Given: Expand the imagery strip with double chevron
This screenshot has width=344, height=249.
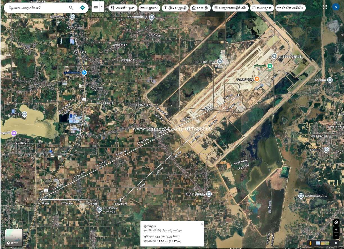Looking at the screenshot, I should pyautogui.click(x=336, y=243).
